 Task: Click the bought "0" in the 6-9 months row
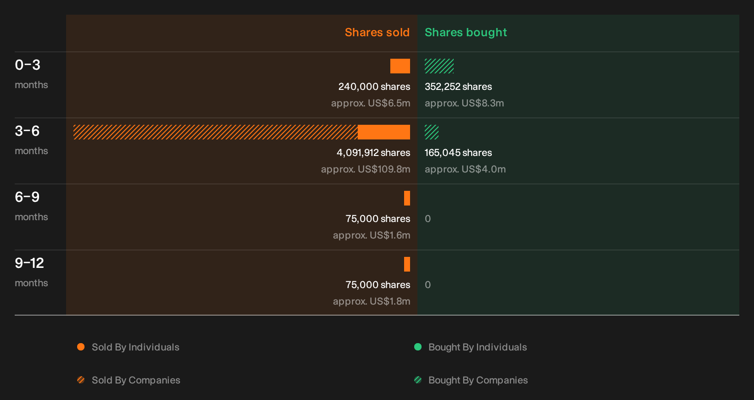click(428, 219)
